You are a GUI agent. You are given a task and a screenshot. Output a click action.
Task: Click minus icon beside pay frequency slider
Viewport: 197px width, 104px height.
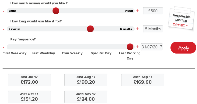point(4,47)
